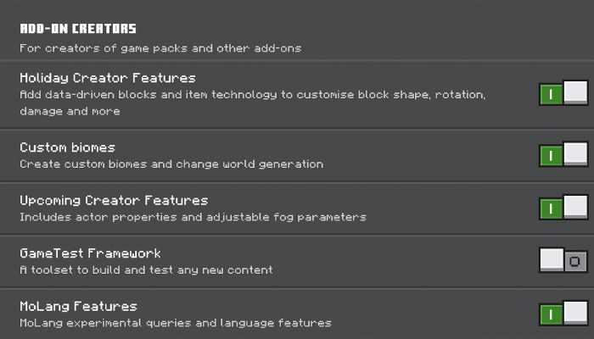Click the green I indicator on Custom biomes switch

pos(551,155)
